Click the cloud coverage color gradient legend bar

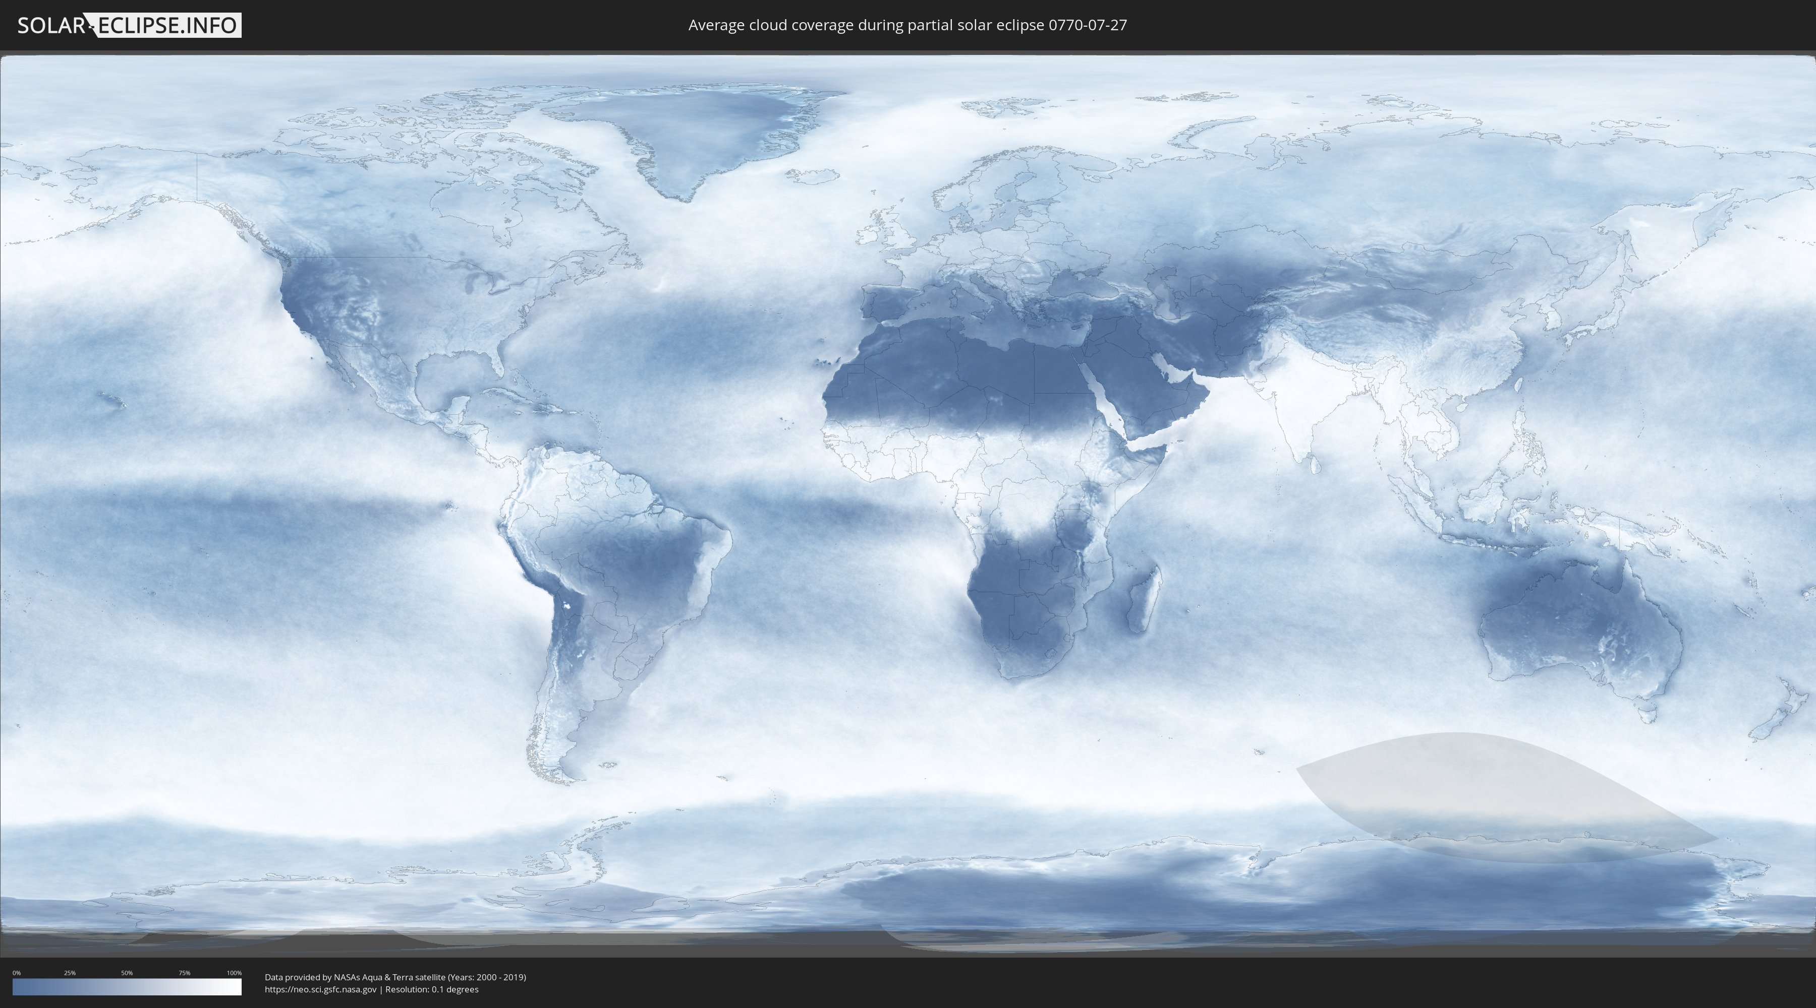click(127, 987)
